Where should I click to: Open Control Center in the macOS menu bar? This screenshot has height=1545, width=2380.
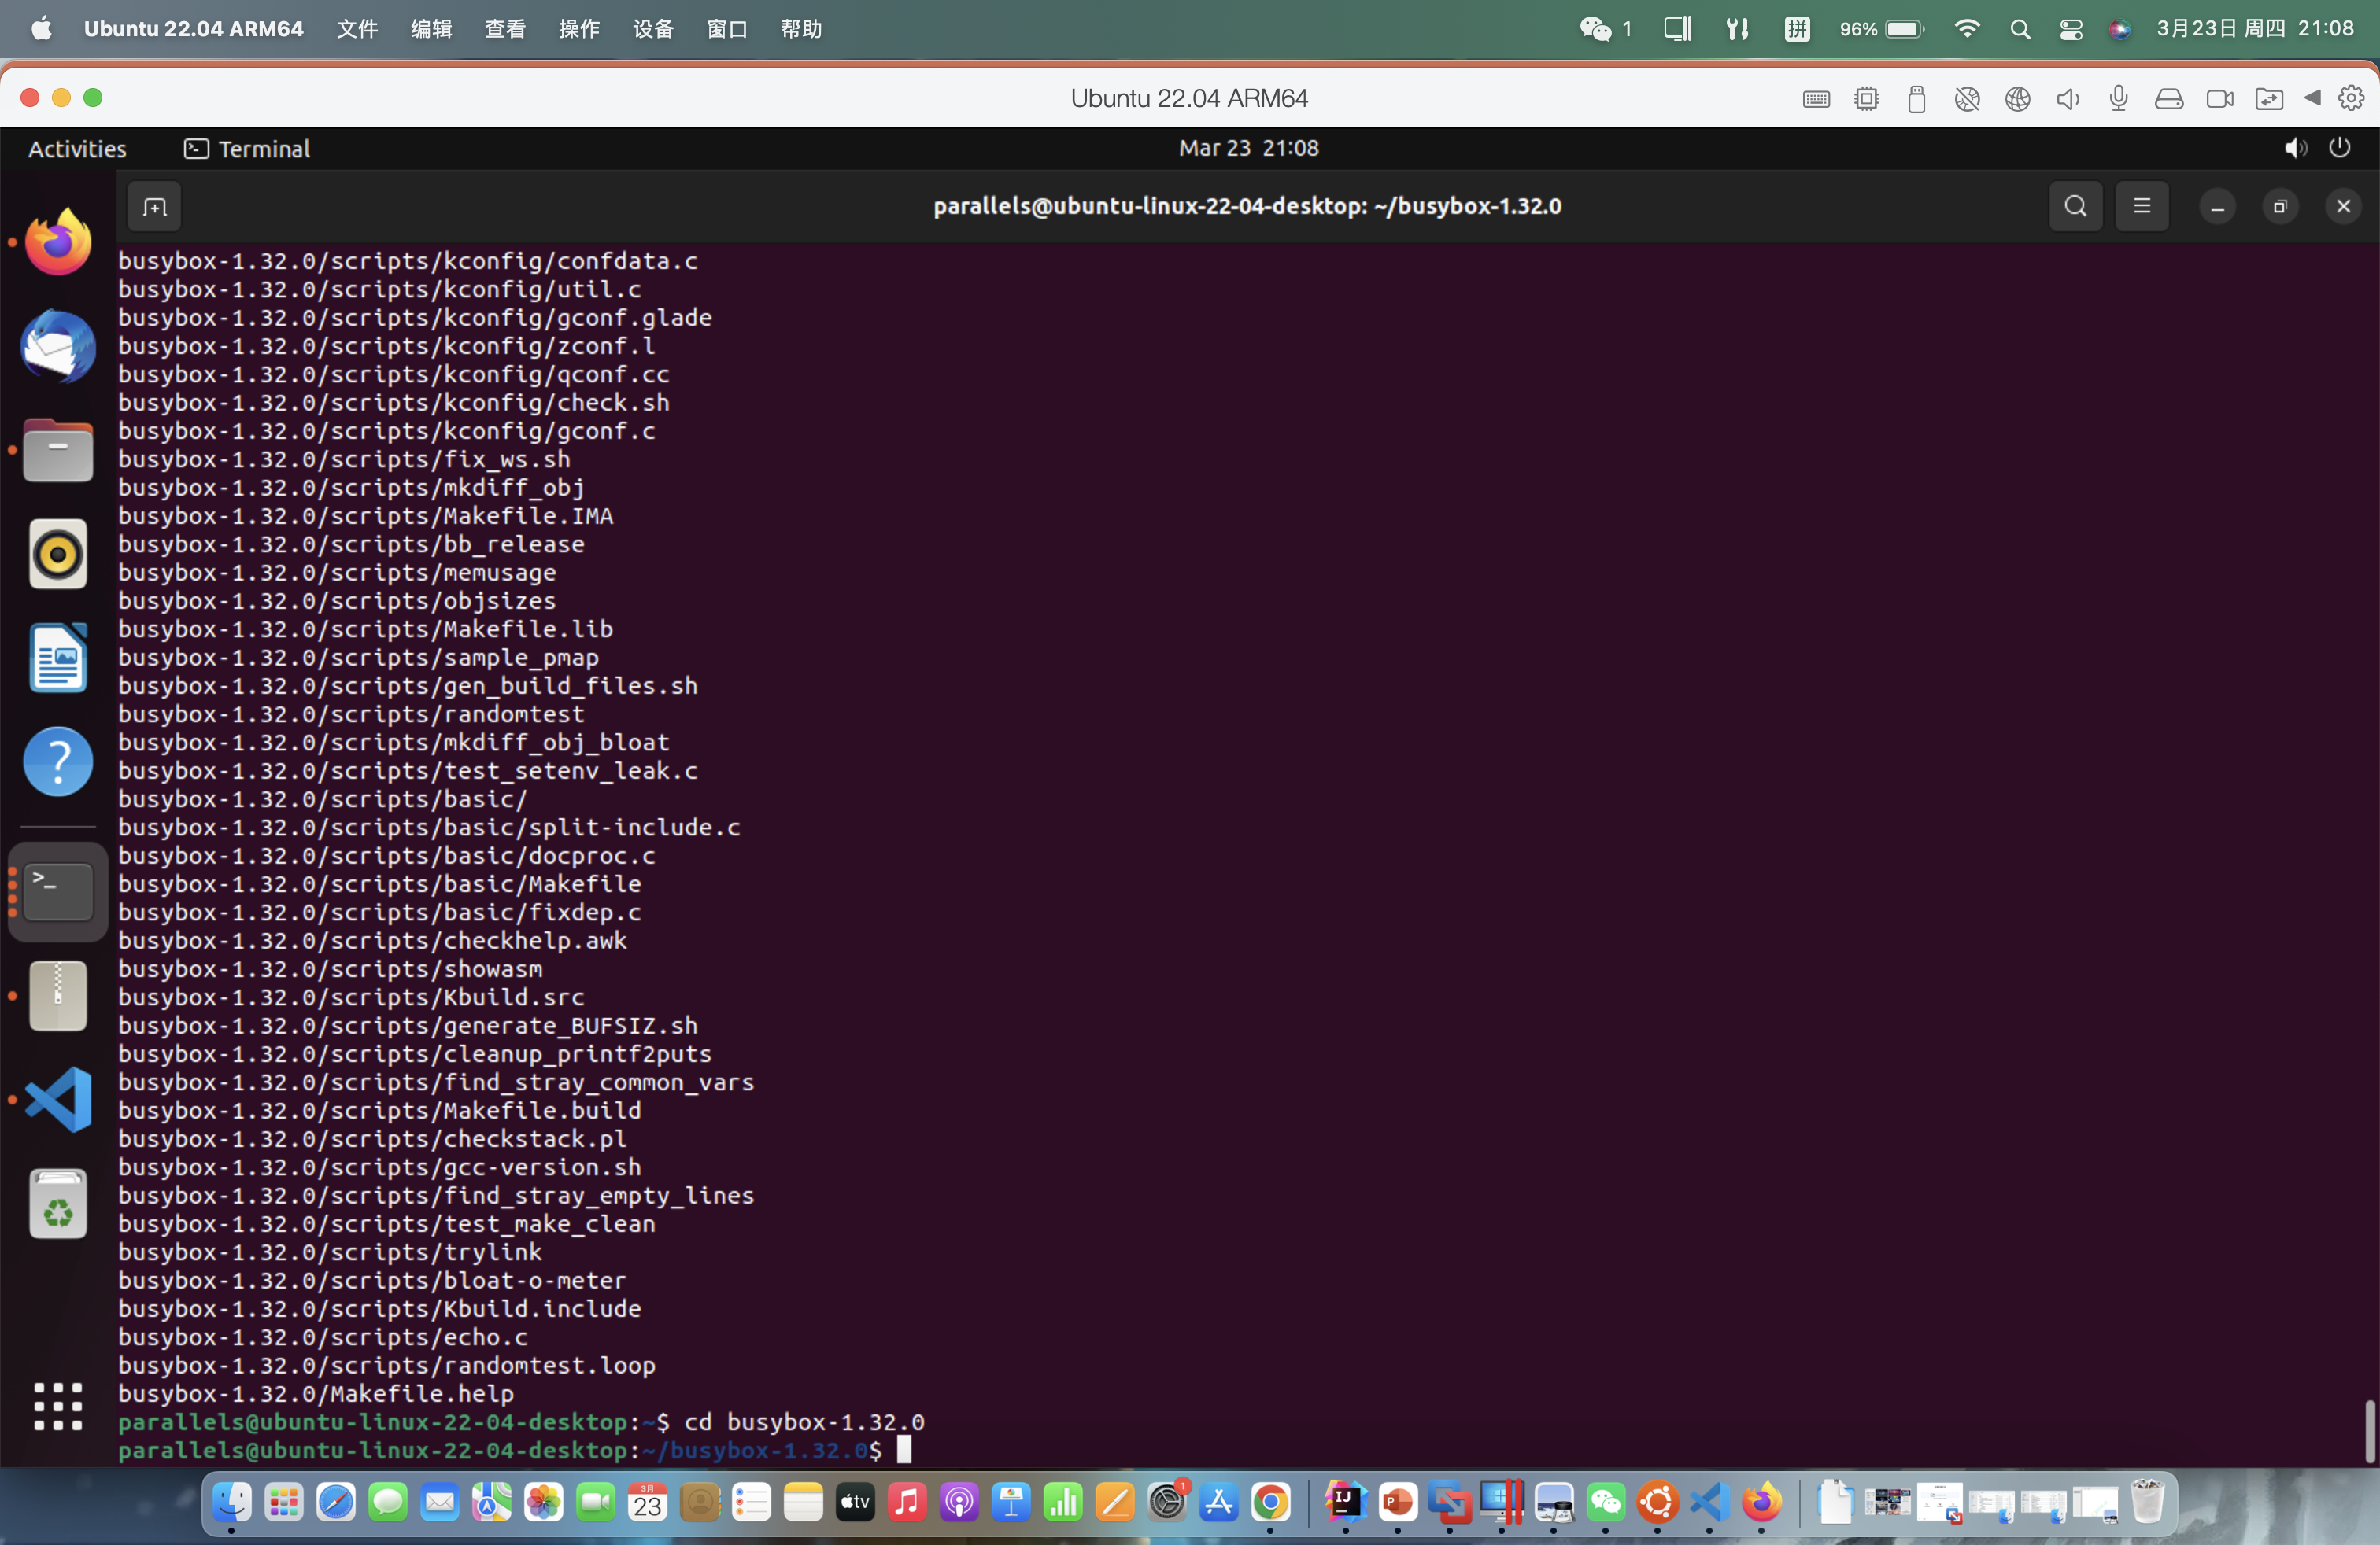click(2071, 29)
